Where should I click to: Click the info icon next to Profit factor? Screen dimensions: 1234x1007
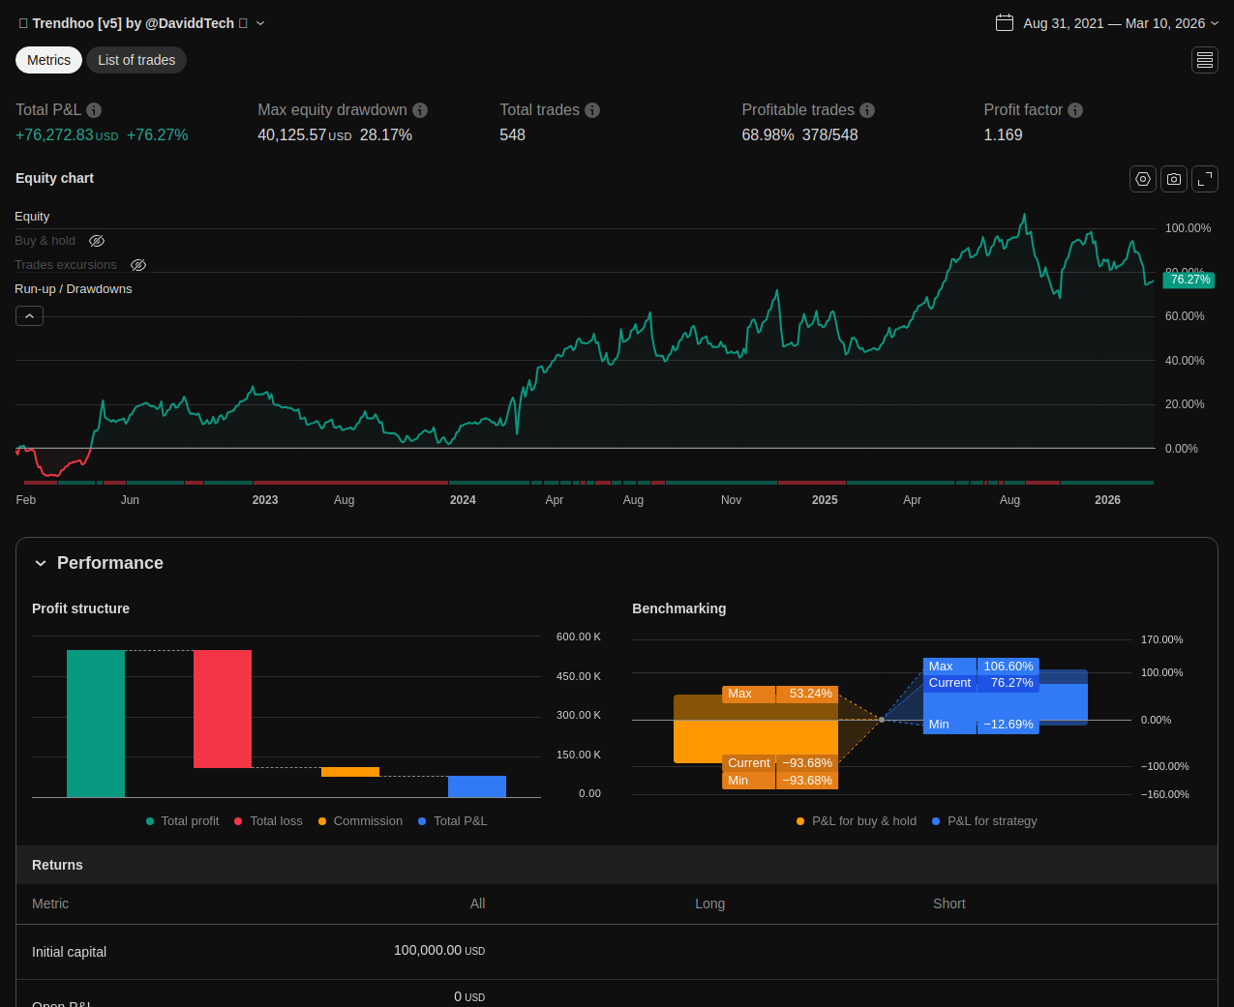point(1075,110)
